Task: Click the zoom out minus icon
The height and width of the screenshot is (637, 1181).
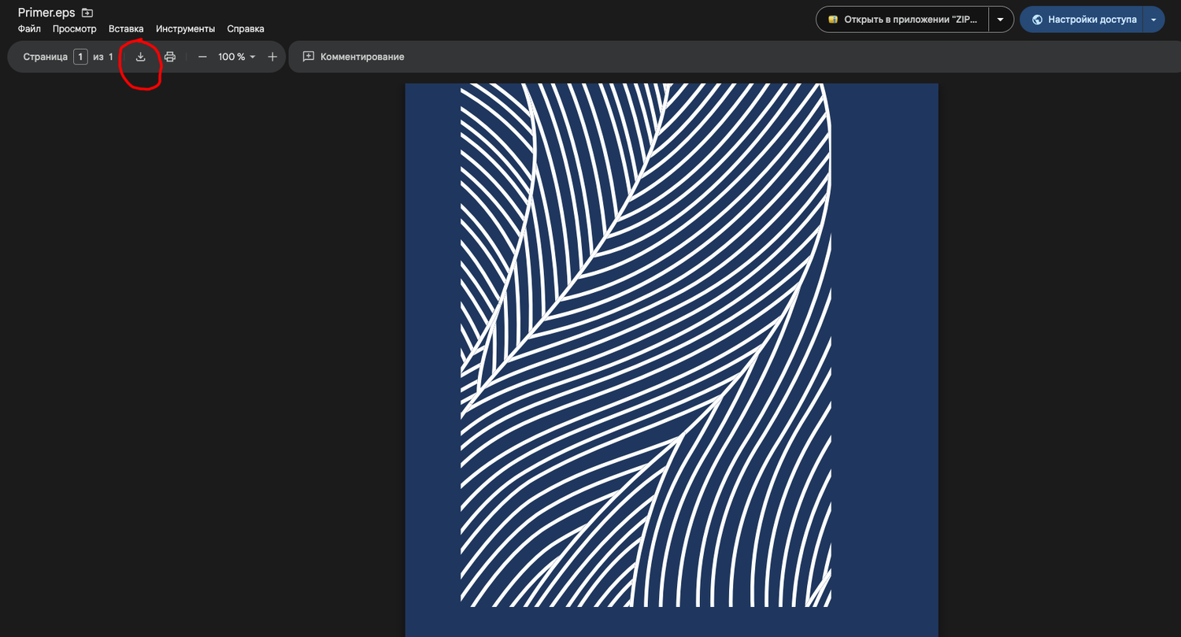Action: coord(202,56)
